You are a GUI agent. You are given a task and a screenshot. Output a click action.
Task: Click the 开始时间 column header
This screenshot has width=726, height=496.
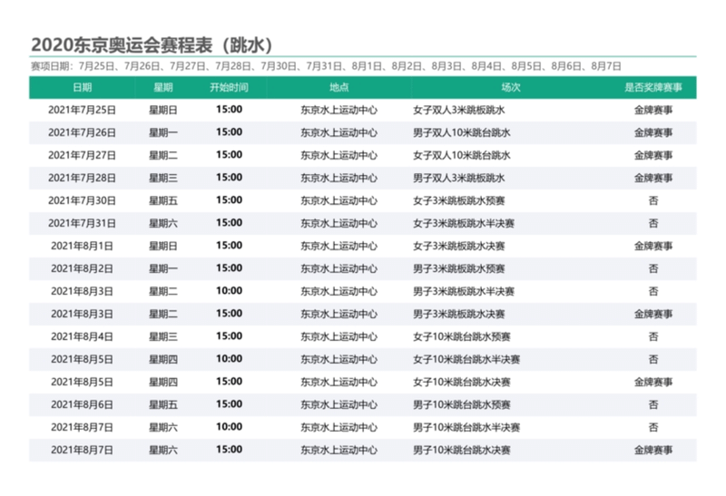(x=229, y=88)
